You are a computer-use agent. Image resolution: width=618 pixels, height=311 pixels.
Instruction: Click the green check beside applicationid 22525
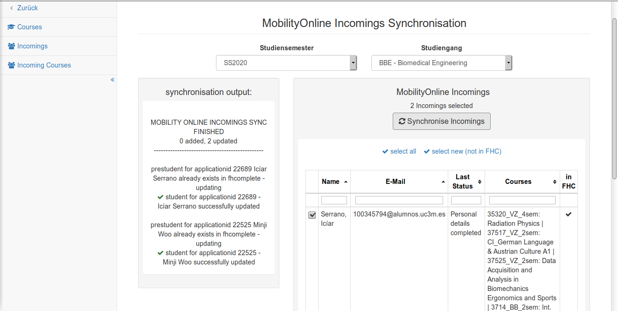160,253
